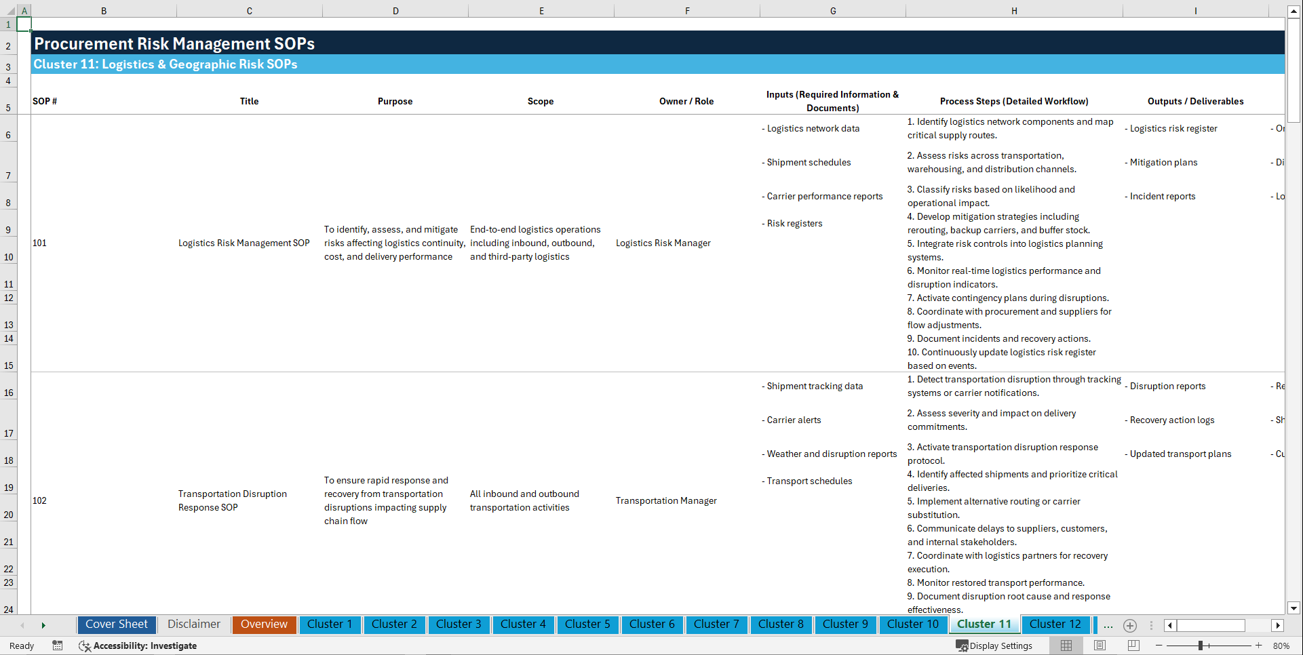Click 'Cluster 11: Logistics & Geographic Risk SOPs'
1303x655 pixels.
coord(166,64)
